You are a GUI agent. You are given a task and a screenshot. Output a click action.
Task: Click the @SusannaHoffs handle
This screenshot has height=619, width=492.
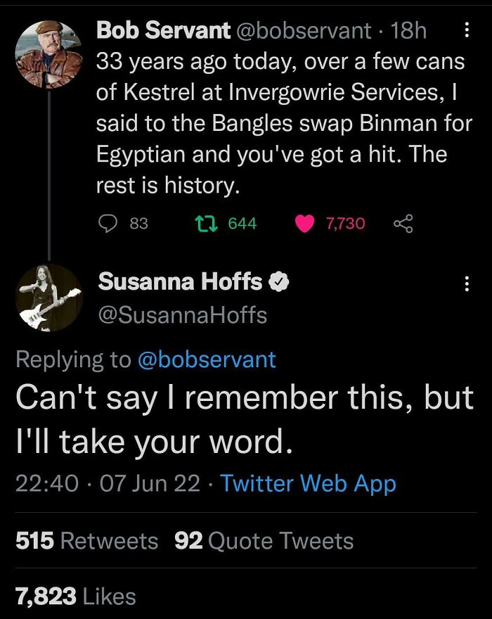183,315
